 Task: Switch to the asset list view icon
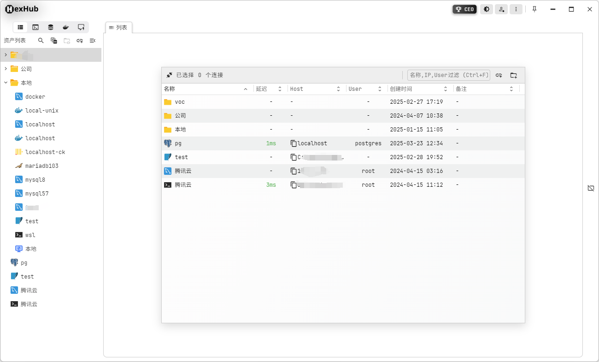[x=20, y=27]
